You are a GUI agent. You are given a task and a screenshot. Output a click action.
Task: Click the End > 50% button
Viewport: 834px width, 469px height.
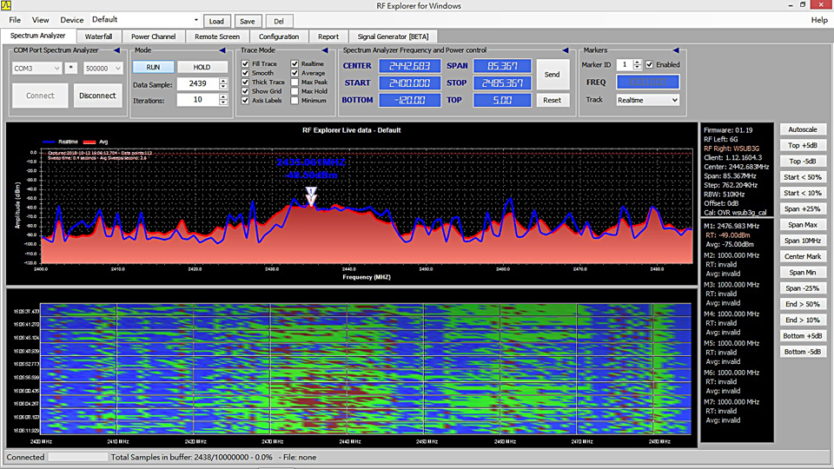[x=803, y=304]
